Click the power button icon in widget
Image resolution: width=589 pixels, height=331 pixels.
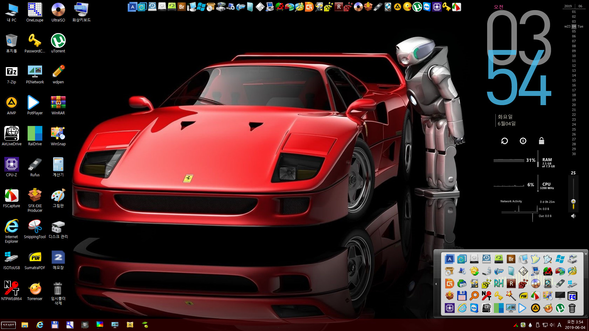tap(523, 141)
